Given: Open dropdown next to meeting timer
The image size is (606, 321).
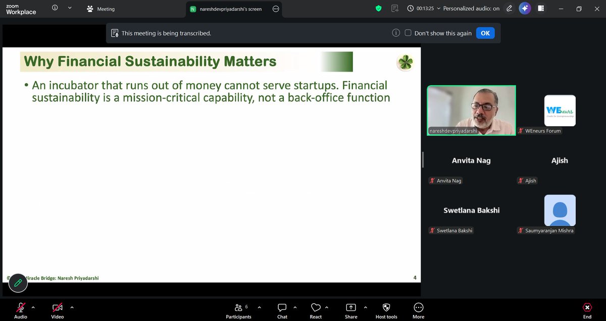Looking at the screenshot, I should [438, 9].
